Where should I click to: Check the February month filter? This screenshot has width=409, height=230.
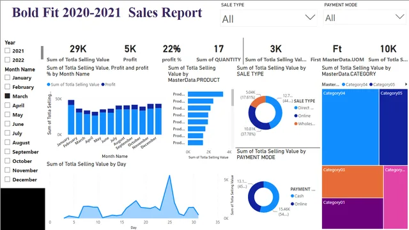pyautogui.click(x=7, y=87)
